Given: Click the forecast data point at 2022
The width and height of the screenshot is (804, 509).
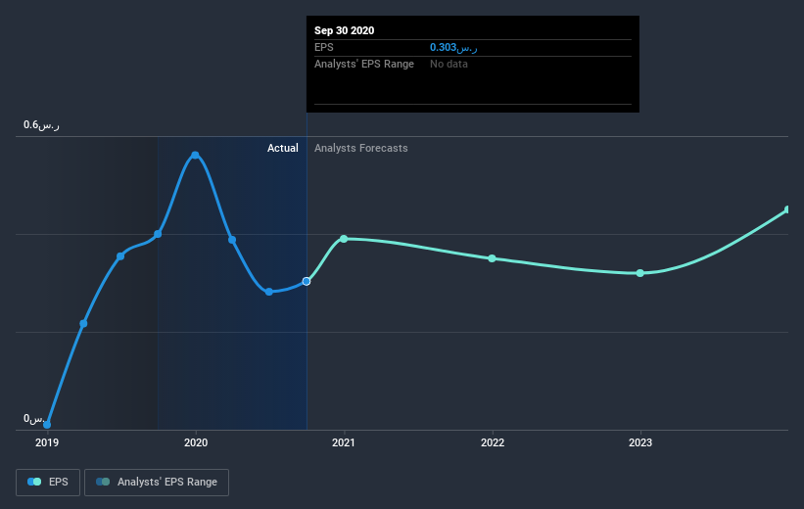Looking at the screenshot, I should pyautogui.click(x=492, y=258).
